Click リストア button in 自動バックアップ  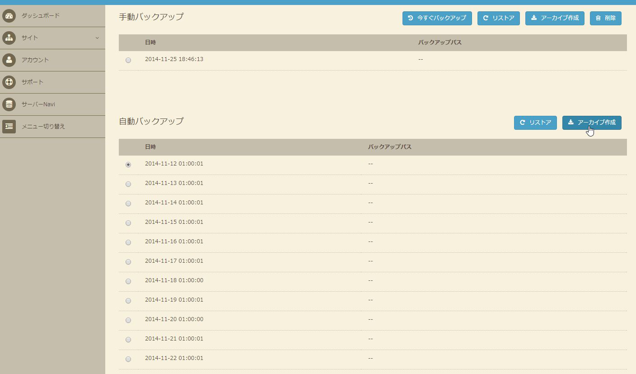(535, 123)
